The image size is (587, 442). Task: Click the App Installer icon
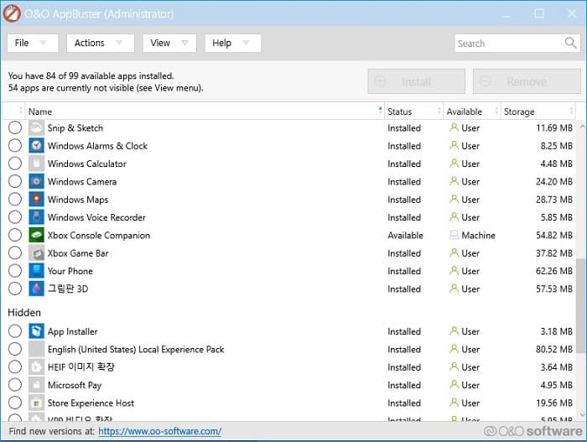click(36, 331)
